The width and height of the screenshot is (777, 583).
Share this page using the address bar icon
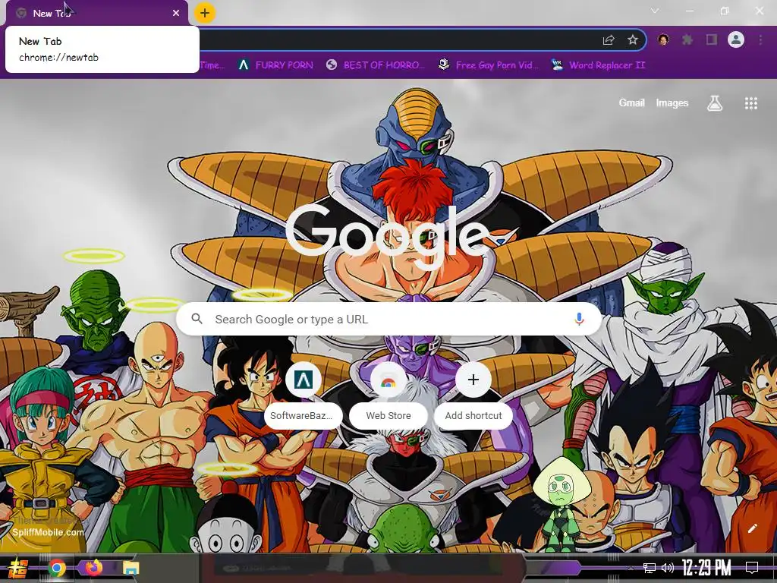pyautogui.click(x=609, y=40)
